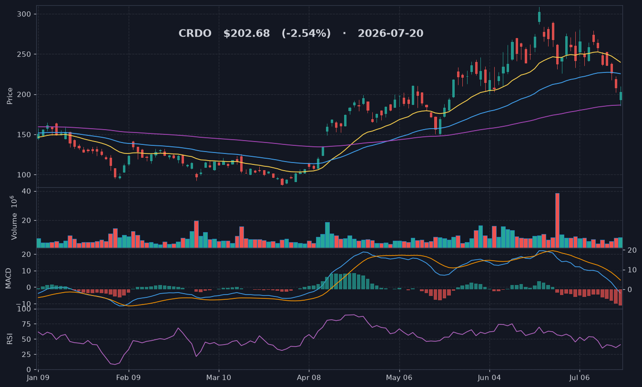642x387 pixels.
Task: Click the Volume axis title
Action: 14,217
